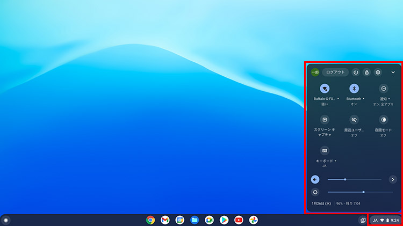Open Google Photos app icon
Screen dimensions: 403x226
click(x=254, y=220)
